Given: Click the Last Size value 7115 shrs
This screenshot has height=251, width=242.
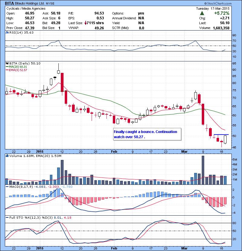Looking at the screenshot, I should coord(95,23).
